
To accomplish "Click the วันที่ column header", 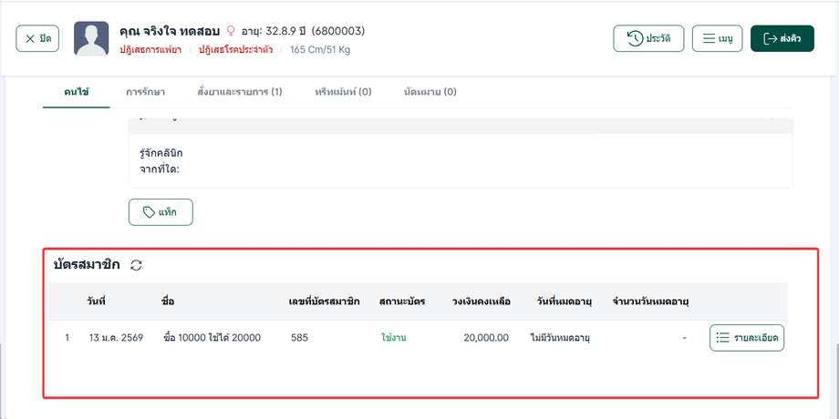I will click(x=96, y=301).
